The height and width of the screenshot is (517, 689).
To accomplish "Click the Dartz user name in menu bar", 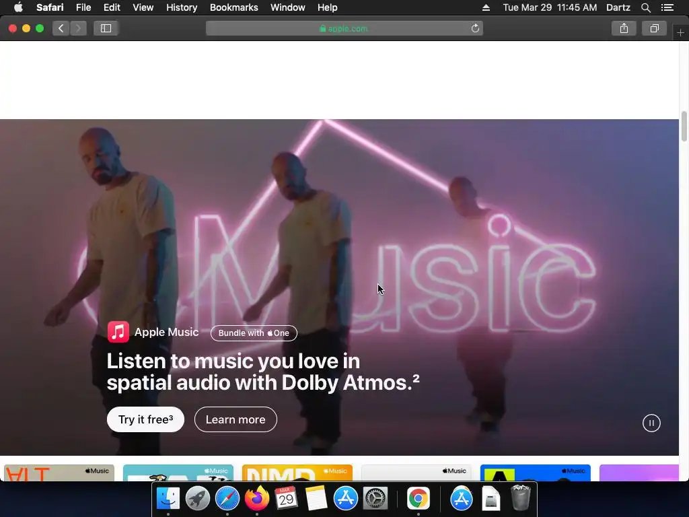I will pos(618,7).
